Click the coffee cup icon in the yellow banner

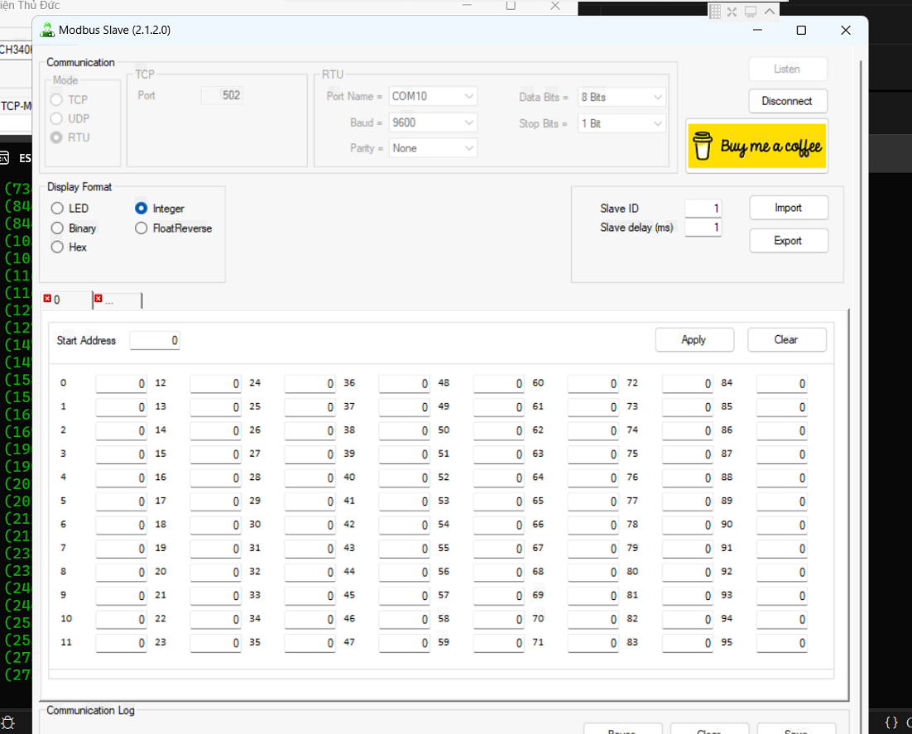[703, 146]
